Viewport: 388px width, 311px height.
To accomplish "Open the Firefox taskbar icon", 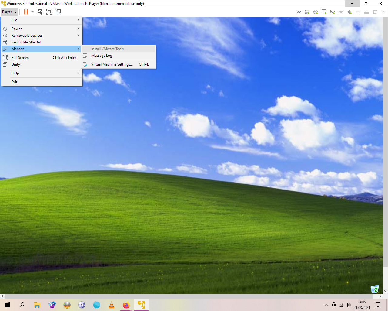I will pos(126,305).
